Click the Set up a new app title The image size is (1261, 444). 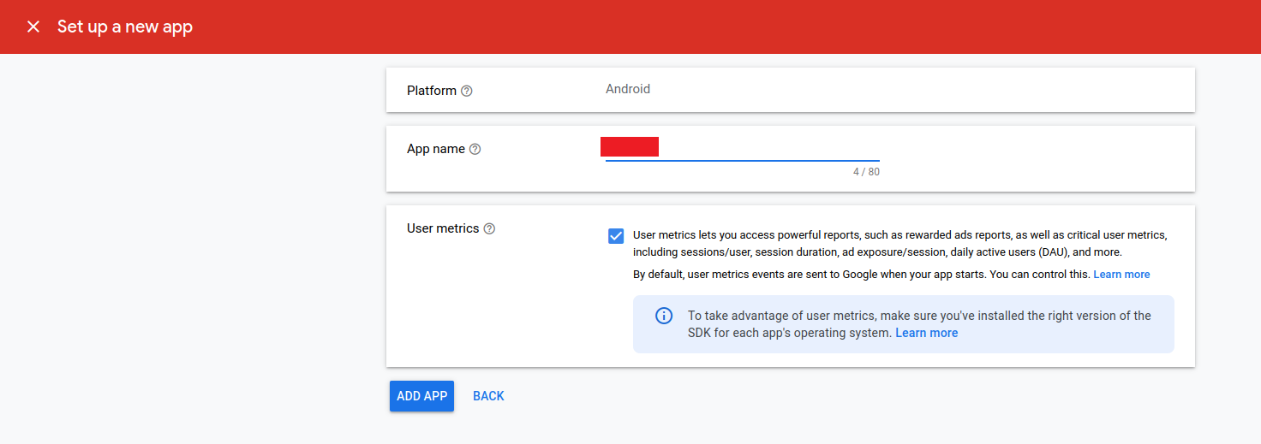[125, 27]
